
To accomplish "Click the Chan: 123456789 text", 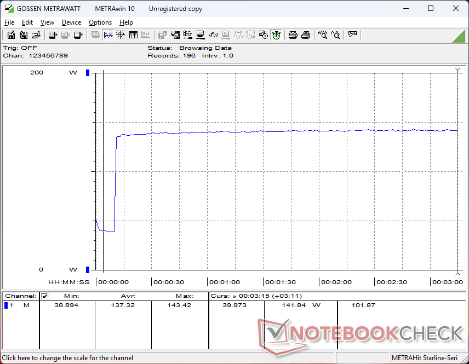I will click(x=35, y=56).
